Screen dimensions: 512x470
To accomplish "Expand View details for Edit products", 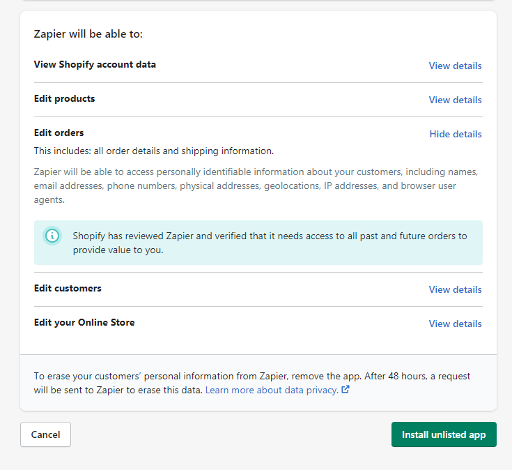I will (455, 100).
